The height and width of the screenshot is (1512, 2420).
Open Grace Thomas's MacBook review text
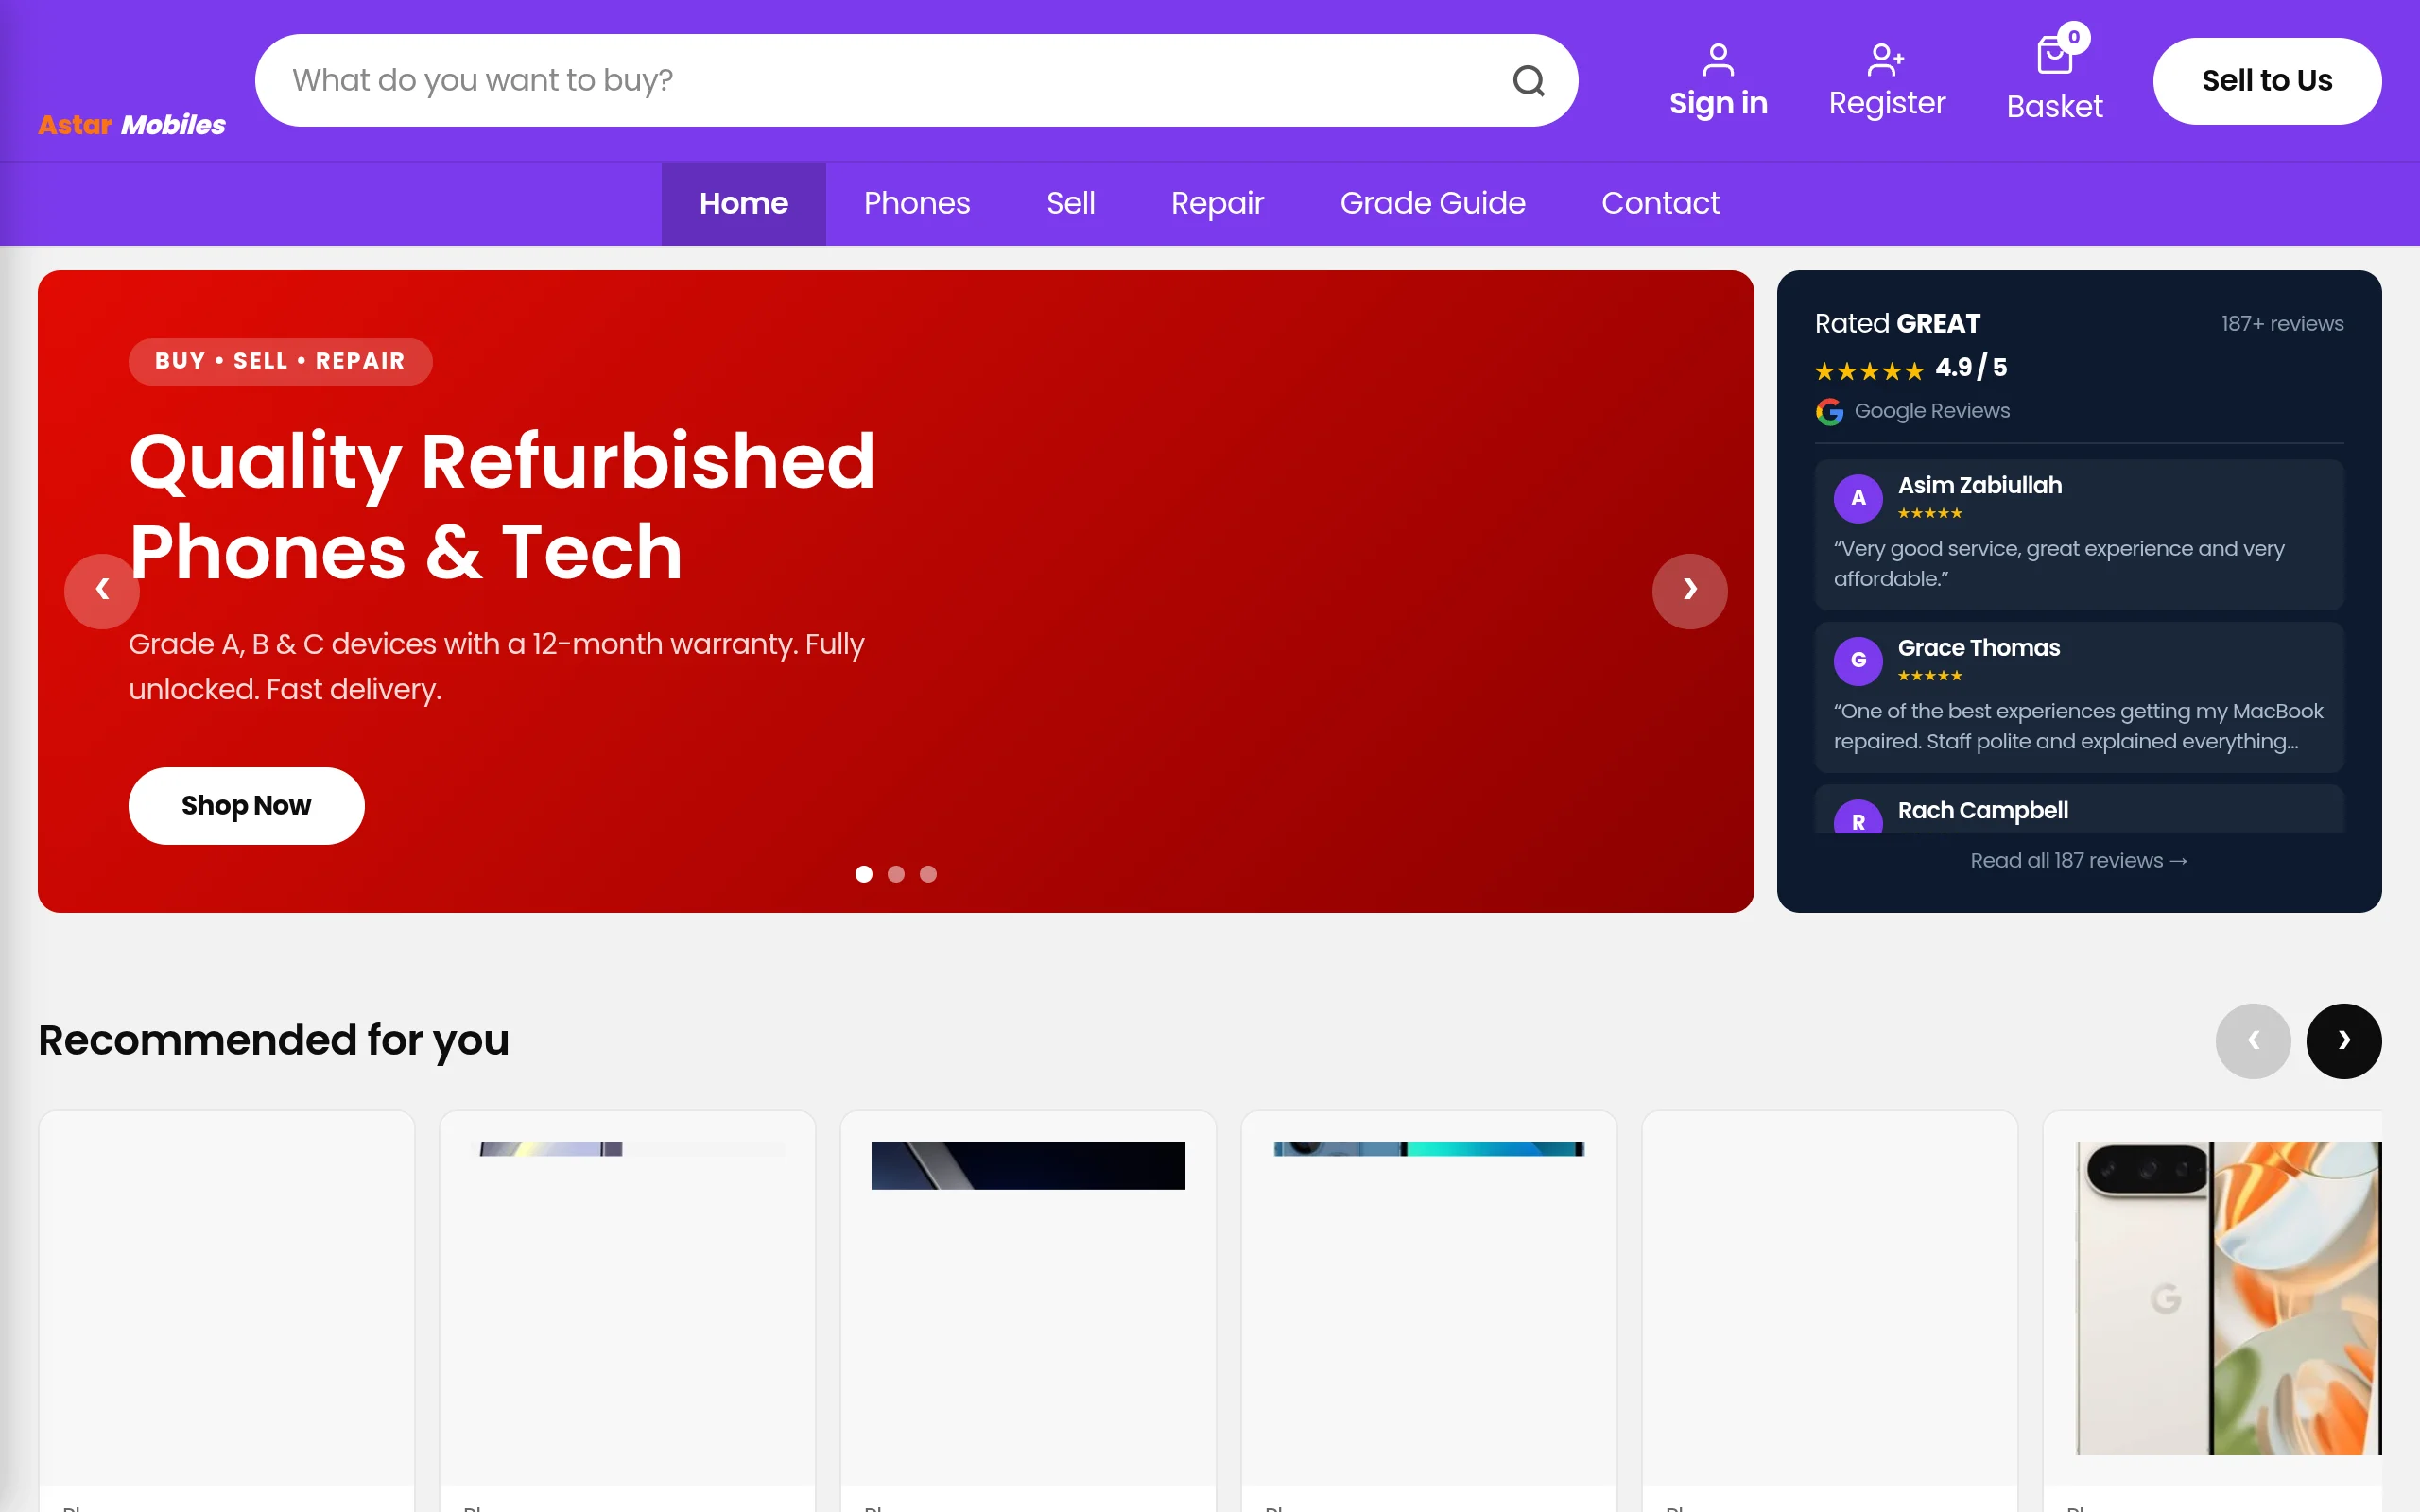pos(2077,726)
